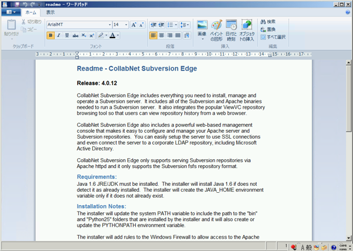Click the IME conversion mode 般 indicator
353x251 pixels.
pos(309,247)
